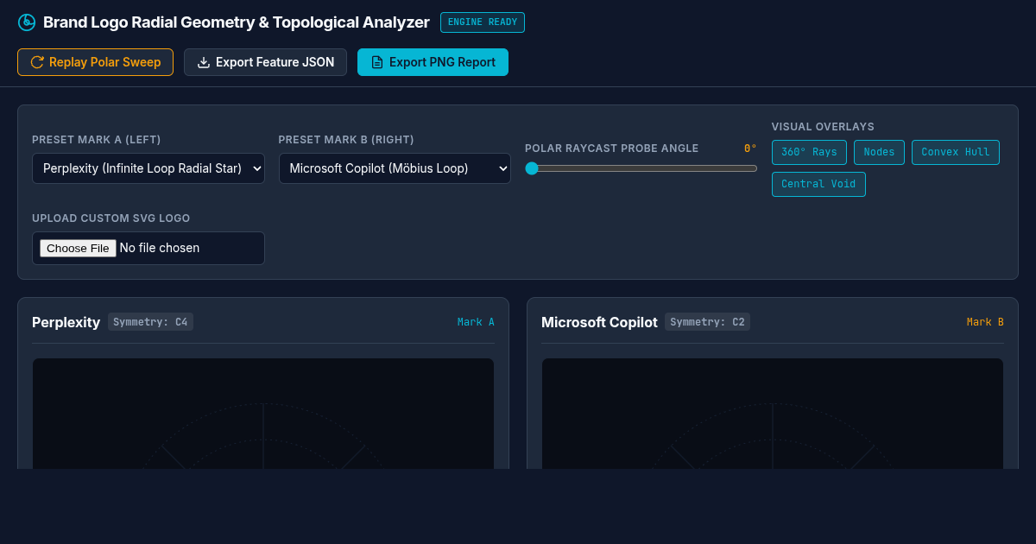The height and width of the screenshot is (544, 1036).
Task: Click the Mark A label
Action: 476,322
